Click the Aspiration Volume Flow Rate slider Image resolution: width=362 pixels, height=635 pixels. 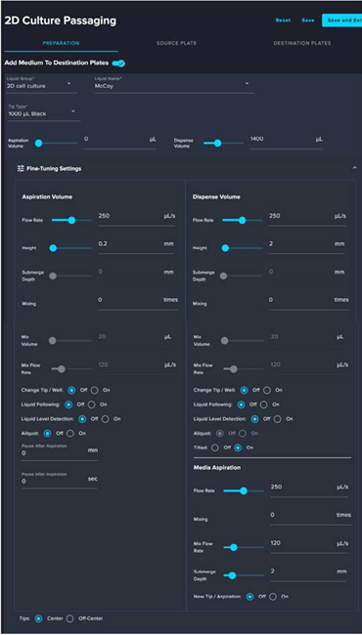pyautogui.click(x=71, y=221)
